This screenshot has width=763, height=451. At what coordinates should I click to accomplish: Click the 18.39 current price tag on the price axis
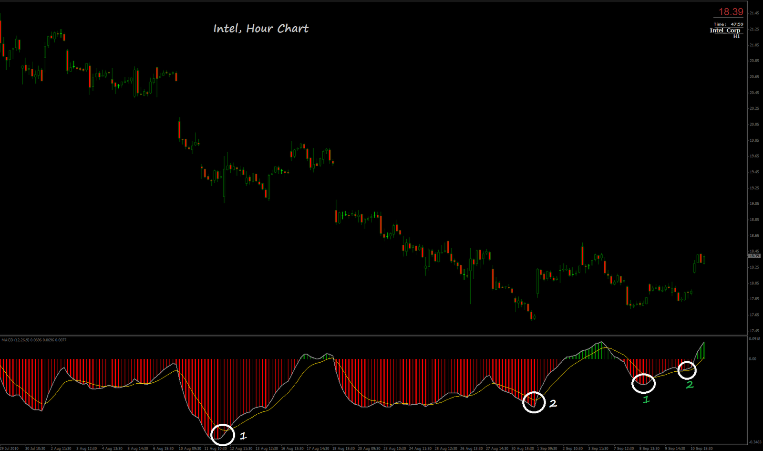[754, 256]
